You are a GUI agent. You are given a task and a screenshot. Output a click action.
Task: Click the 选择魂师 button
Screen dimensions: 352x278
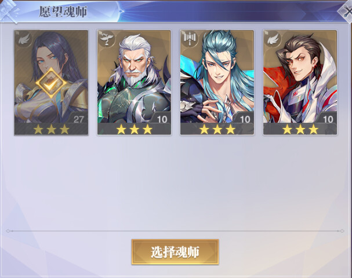coord(175,252)
